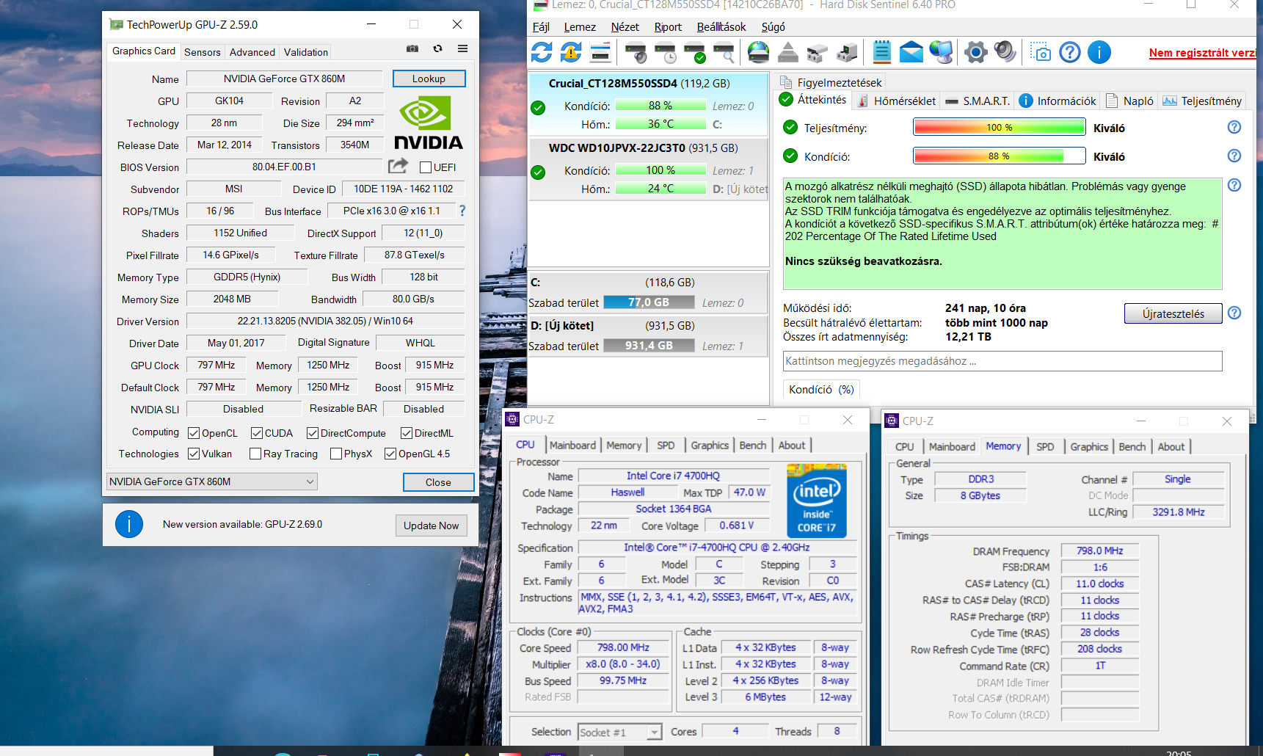Open the Beállítások menu

pyautogui.click(x=721, y=27)
